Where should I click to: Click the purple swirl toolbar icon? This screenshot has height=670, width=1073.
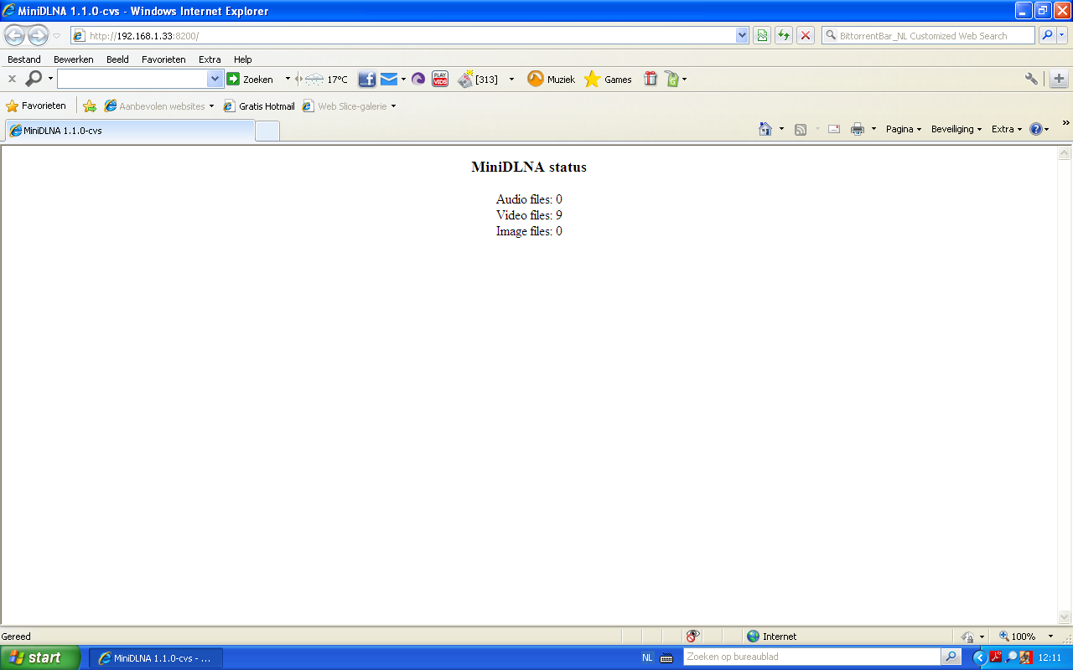418,80
